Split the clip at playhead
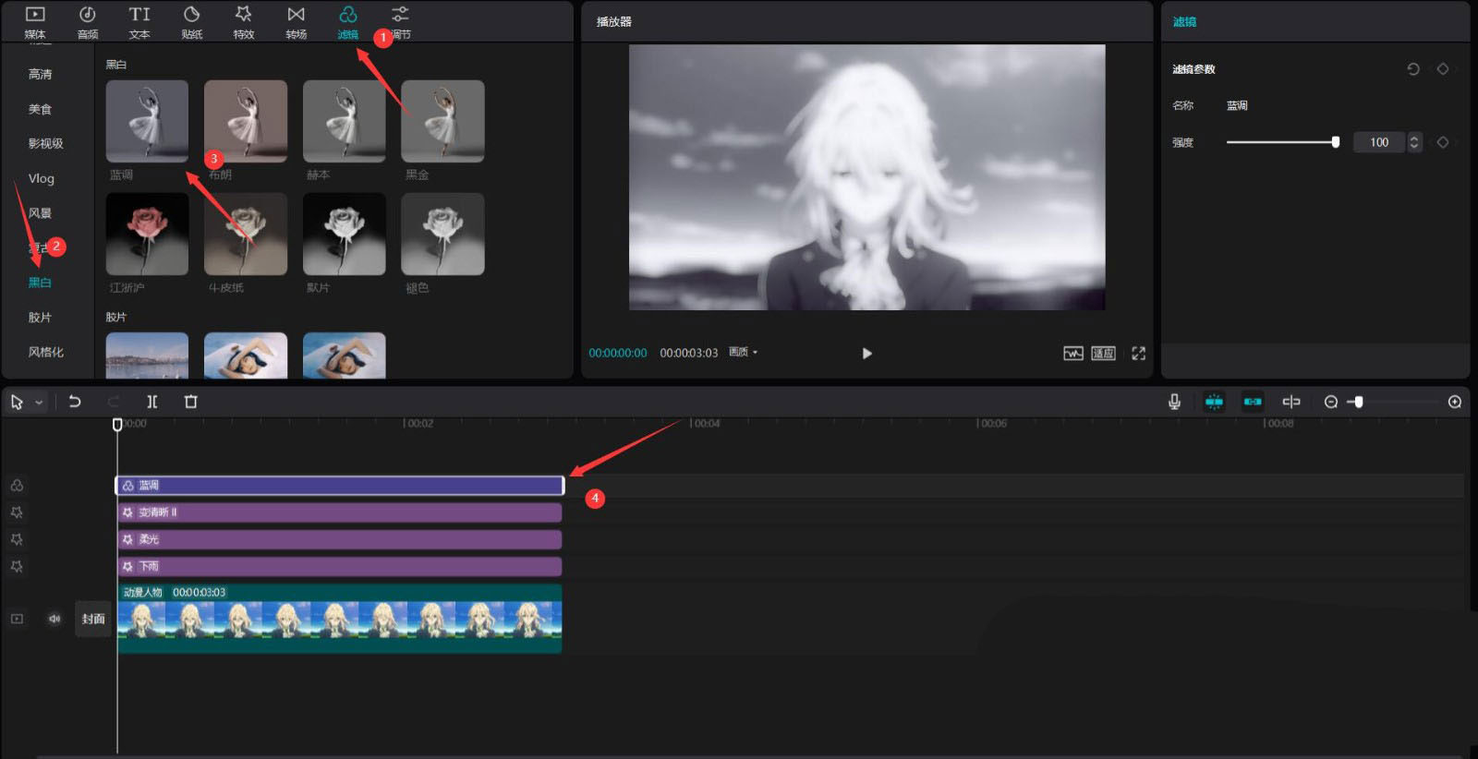 pos(152,402)
